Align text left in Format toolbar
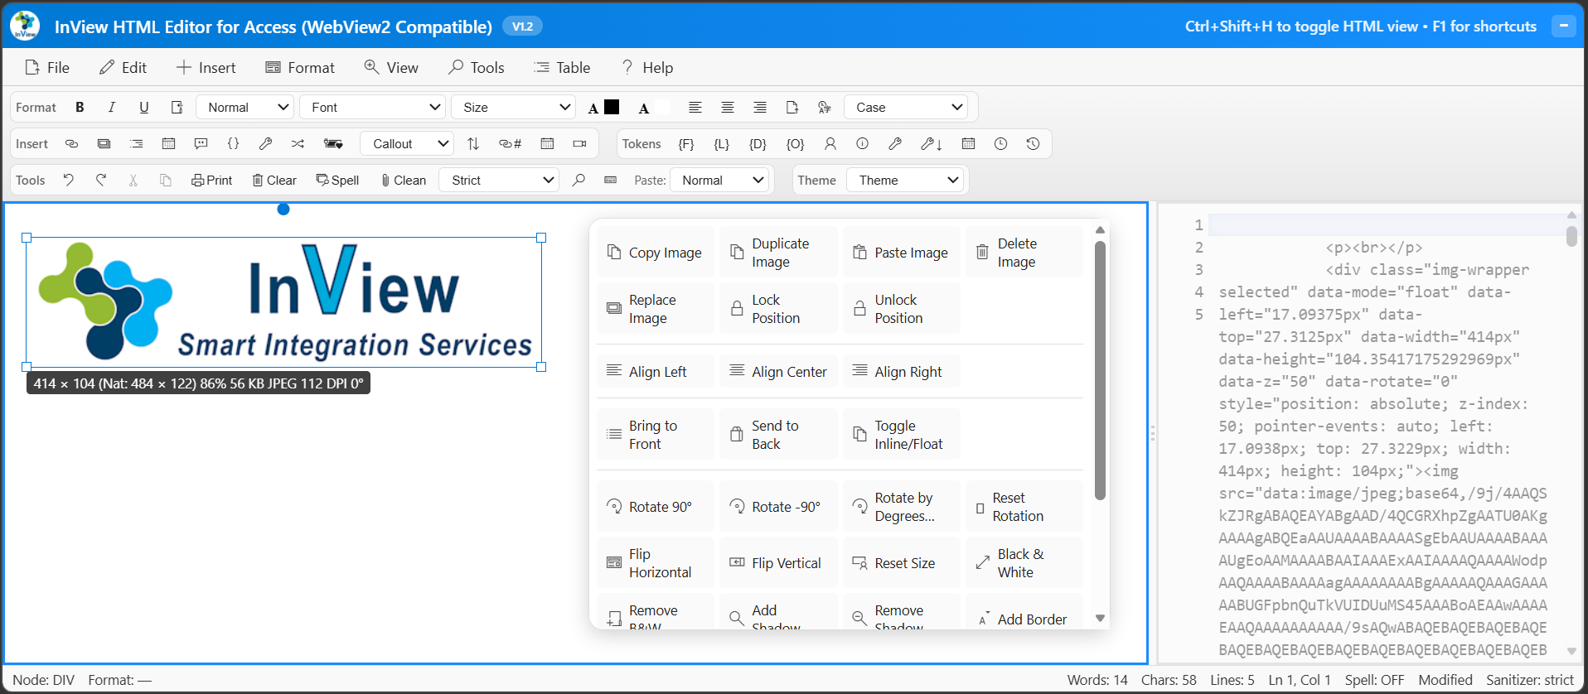The height and width of the screenshot is (694, 1588). point(695,107)
